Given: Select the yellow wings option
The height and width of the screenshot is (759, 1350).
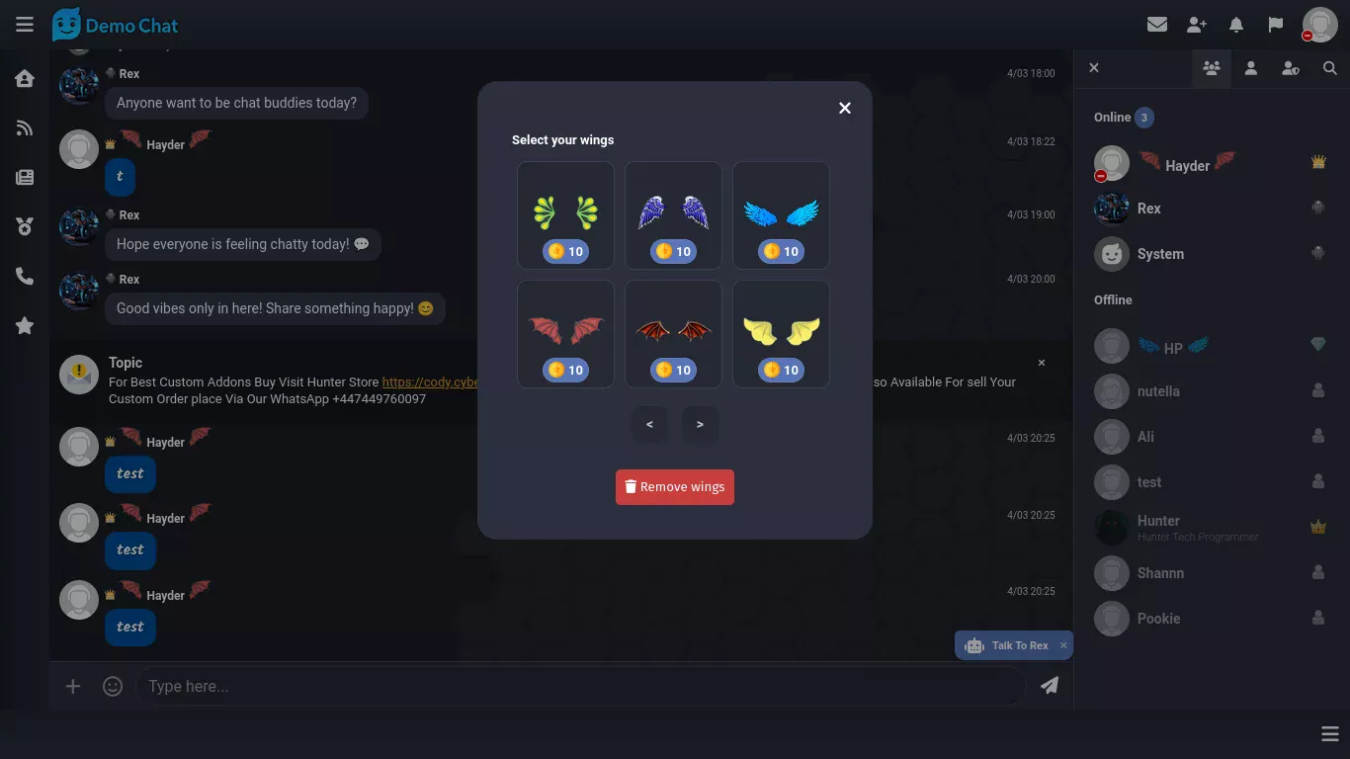Looking at the screenshot, I should point(781,334).
